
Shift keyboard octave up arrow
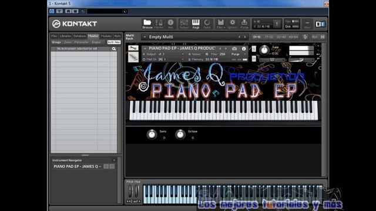pos(139,202)
